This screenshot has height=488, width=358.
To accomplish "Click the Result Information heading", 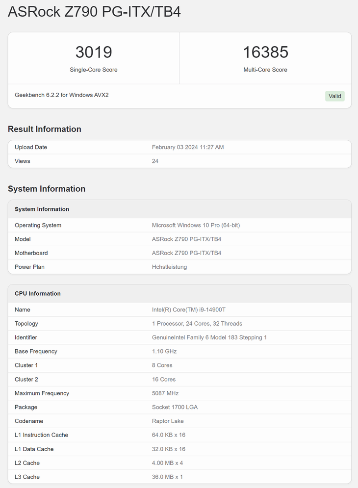I will click(x=45, y=129).
